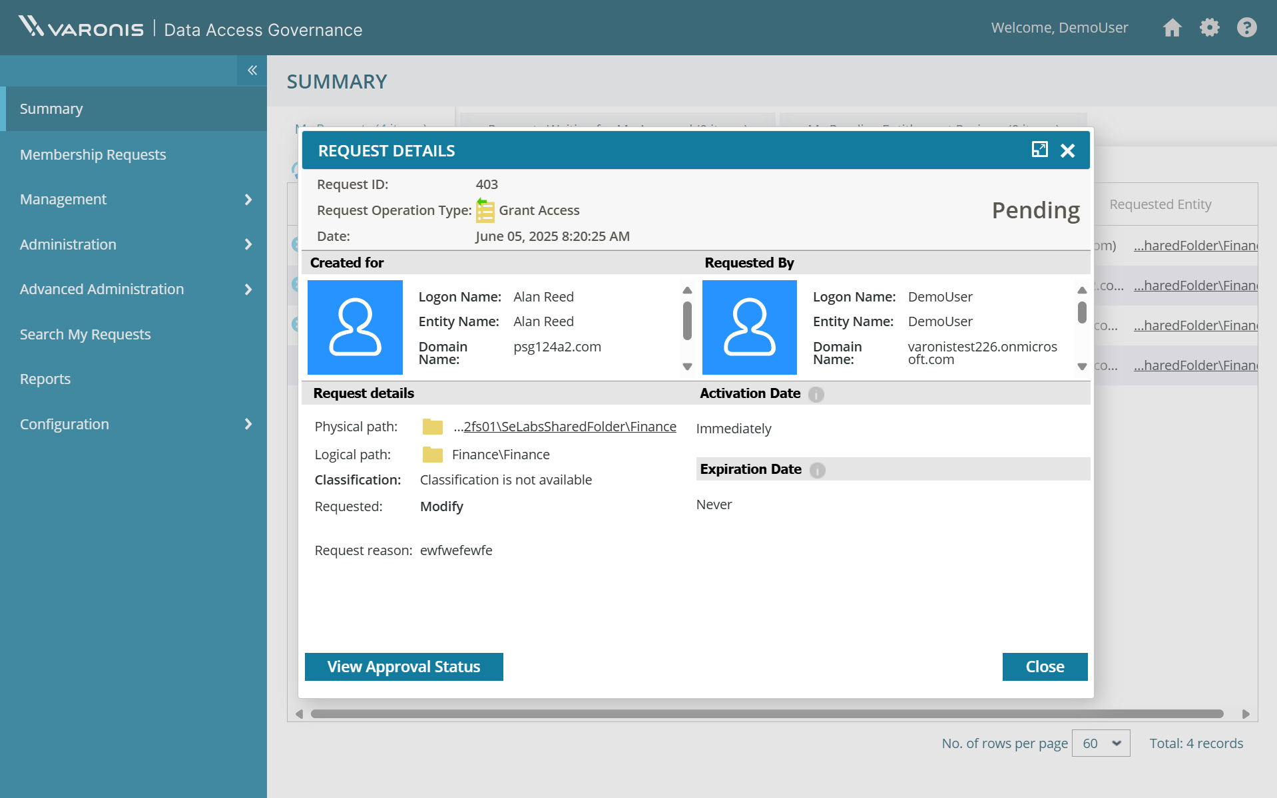Collapse the left navigation sidebar
This screenshot has height=798, width=1277.
click(252, 70)
